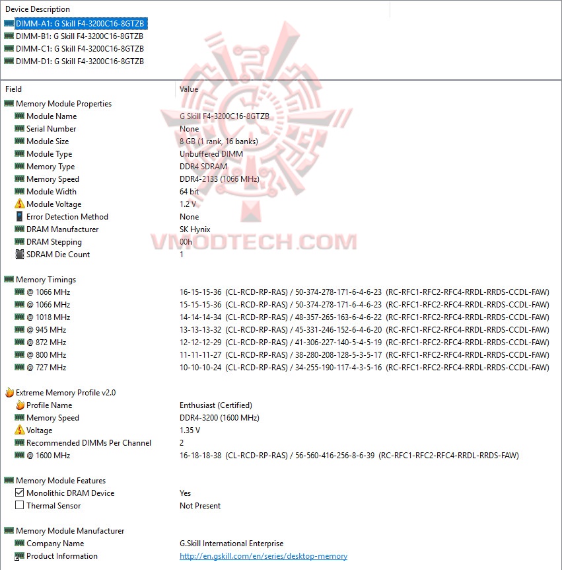
Task: Click the icon next to Serial Number
Action: pyautogui.click(x=19, y=129)
